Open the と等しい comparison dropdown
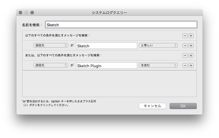Screen dimensions: 219x138 coord(158,45)
